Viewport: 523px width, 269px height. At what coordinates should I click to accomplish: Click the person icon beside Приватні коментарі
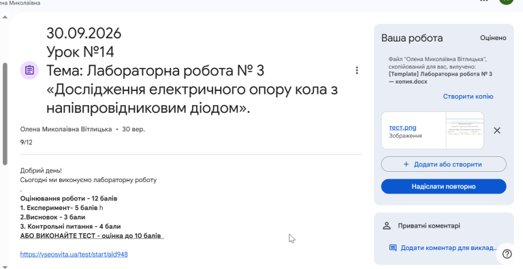pyautogui.click(x=387, y=226)
